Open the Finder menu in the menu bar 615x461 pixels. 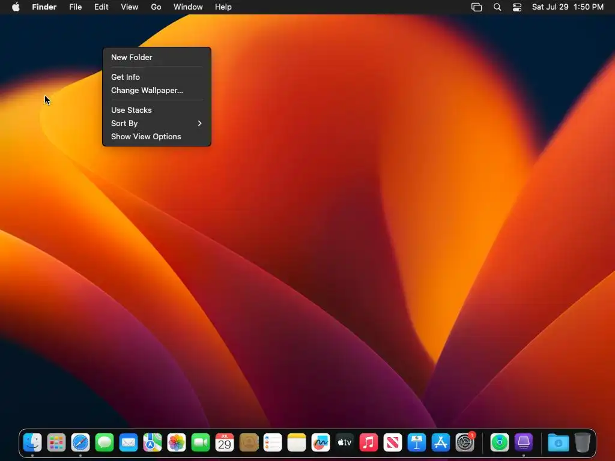coord(44,7)
